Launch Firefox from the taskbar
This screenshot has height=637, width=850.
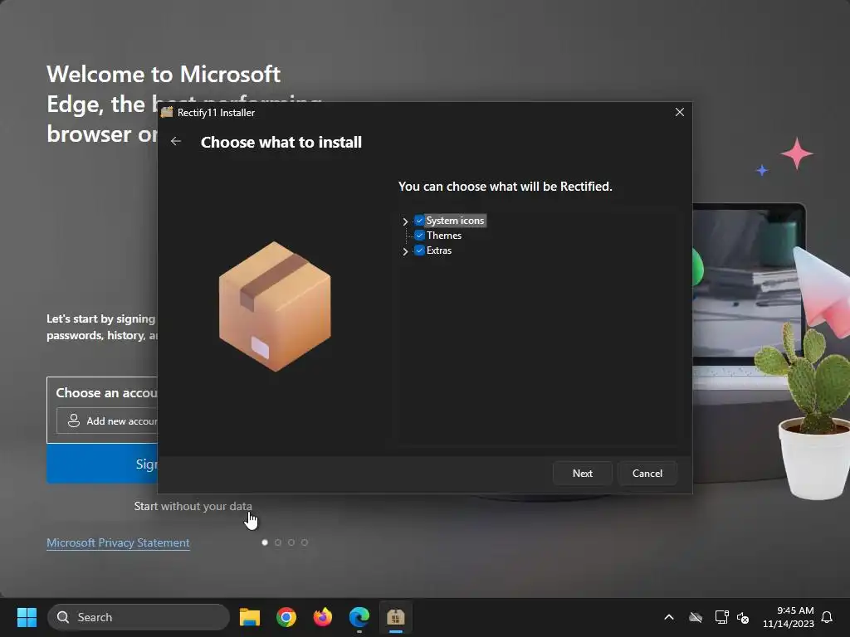click(x=323, y=617)
